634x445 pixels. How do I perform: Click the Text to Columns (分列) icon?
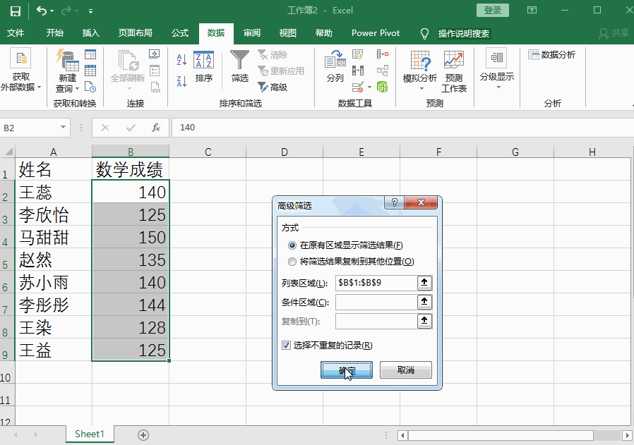(335, 66)
